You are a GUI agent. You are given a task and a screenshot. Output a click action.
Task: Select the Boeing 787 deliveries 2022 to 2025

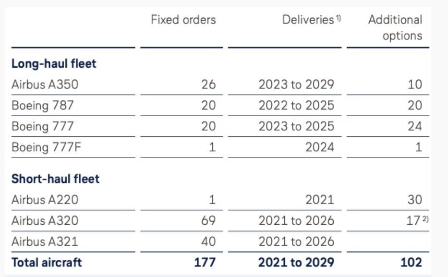coord(296,106)
